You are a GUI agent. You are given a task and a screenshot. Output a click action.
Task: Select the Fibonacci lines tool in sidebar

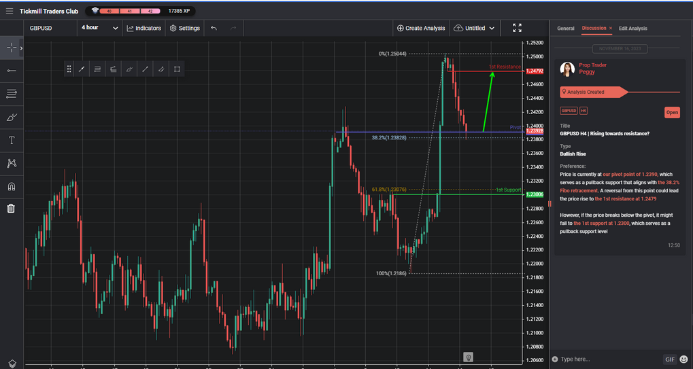pos(12,94)
